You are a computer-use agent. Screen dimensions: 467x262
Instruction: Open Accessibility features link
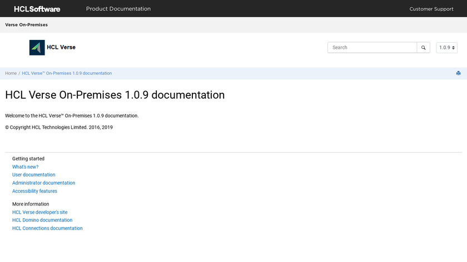tap(35, 191)
